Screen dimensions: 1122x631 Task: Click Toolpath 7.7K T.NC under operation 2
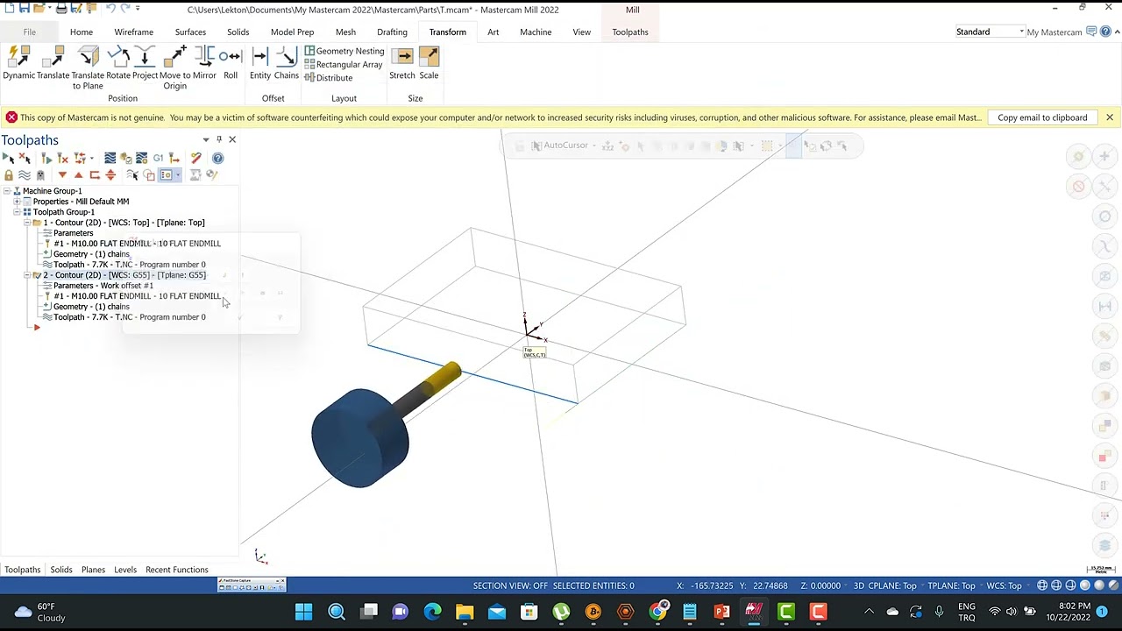tap(130, 317)
